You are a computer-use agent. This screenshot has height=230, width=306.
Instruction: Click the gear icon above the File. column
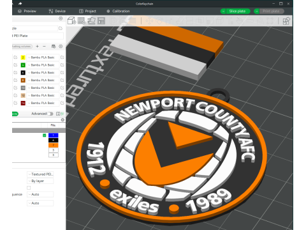[62, 119]
